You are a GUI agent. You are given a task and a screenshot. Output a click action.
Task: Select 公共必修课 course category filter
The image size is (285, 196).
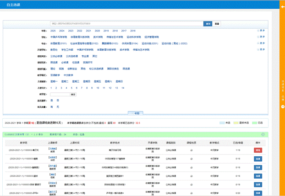click(57, 55)
